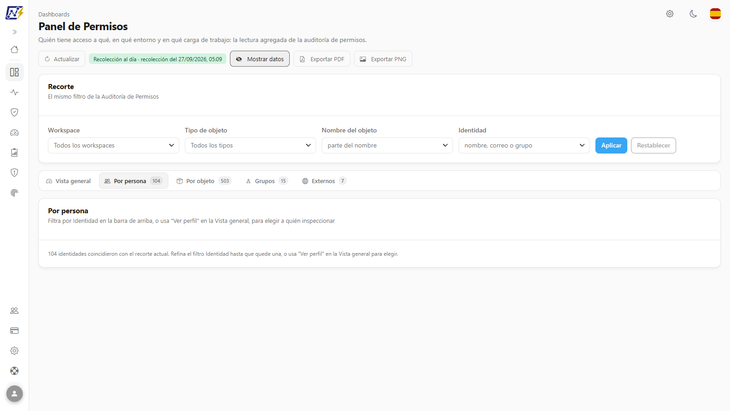
Task: Open the settings gear in top right
Action: pyautogui.click(x=670, y=14)
